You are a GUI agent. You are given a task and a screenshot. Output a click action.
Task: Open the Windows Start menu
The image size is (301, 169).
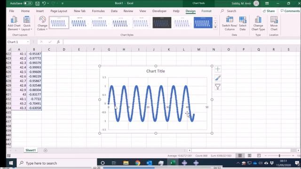coord(11,163)
